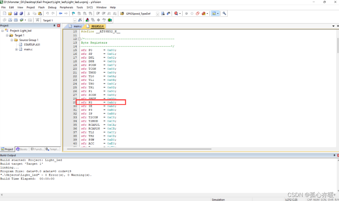339x201 pixels.
Task: Click the Translate file icon
Action: click(x=4, y=20)
